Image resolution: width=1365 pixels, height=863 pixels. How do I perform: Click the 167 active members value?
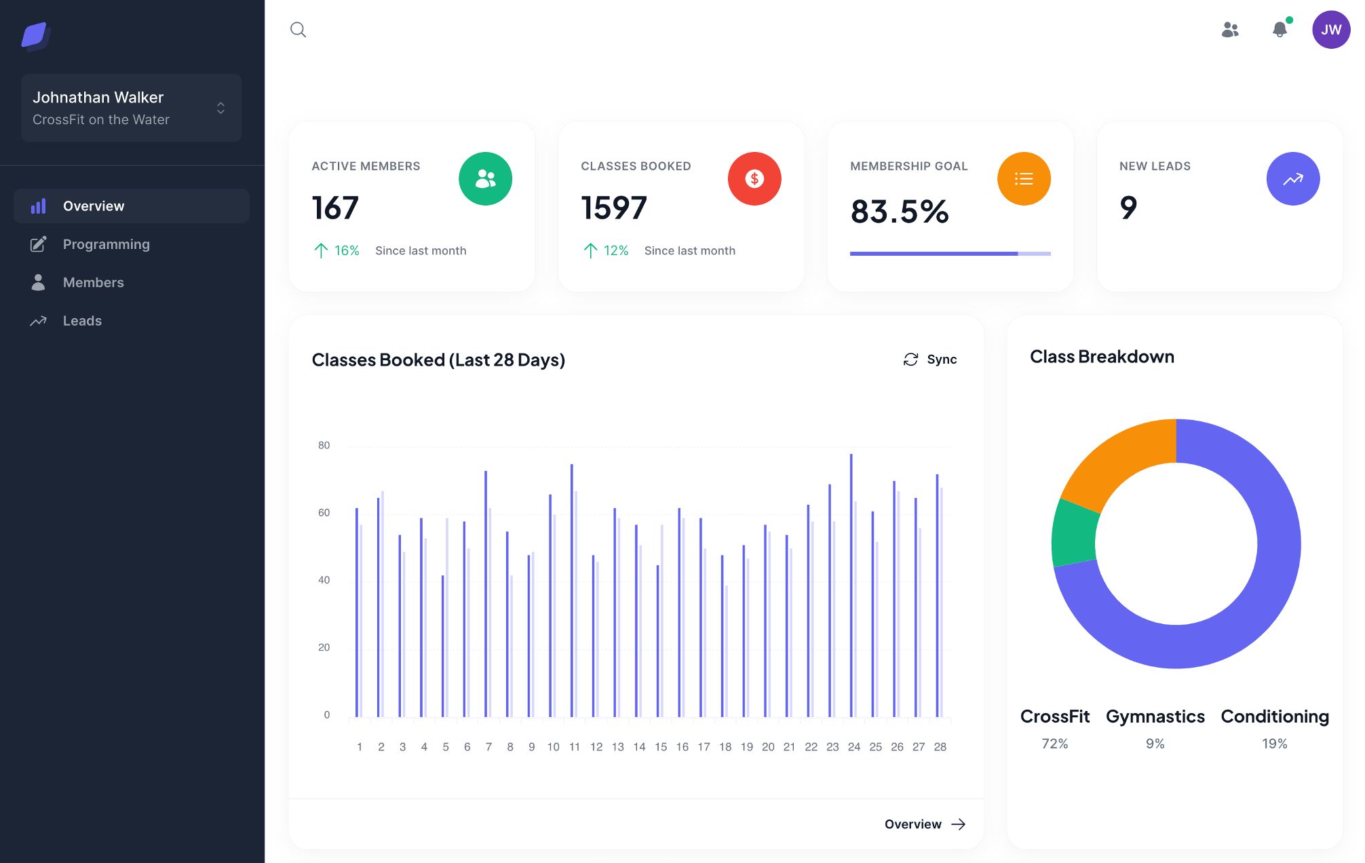pyautogui.click(x=335, y=208)
